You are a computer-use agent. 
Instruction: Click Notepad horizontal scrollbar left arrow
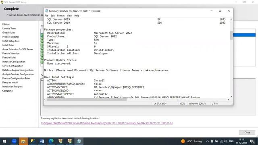tap(45, 99)
